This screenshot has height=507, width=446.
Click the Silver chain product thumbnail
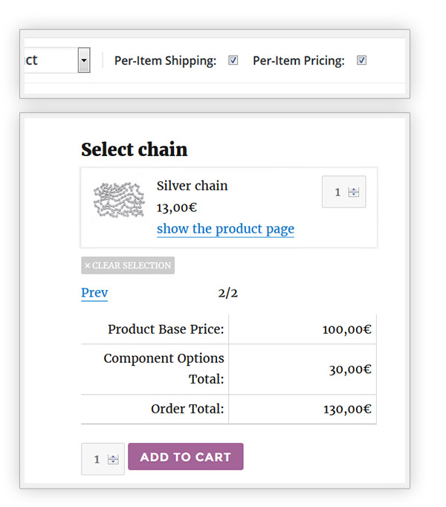point(118,201)
